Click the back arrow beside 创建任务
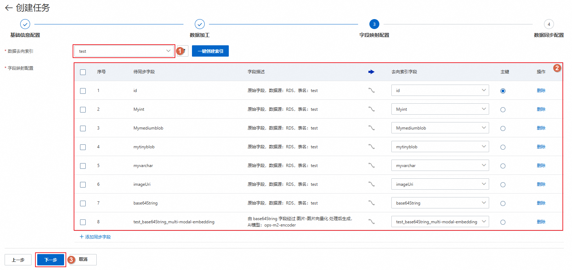Image resolution: width=572 pixels, height=270 pixels. point(9,8)
